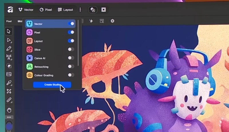
Task: Select the 'Canva AI' text in list
Action: click(40, 58)
